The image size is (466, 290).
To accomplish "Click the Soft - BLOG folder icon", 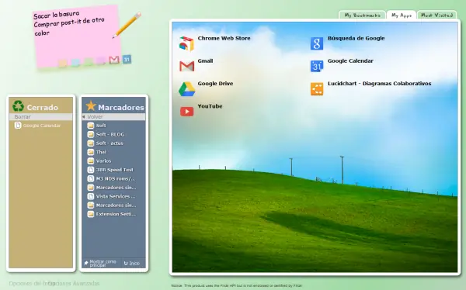I will 91,134.
